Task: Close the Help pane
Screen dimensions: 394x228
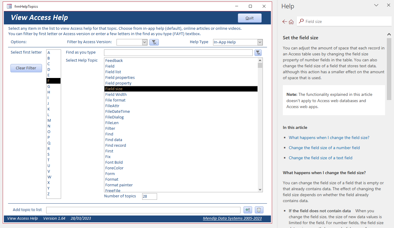Action: click(388, 5)
